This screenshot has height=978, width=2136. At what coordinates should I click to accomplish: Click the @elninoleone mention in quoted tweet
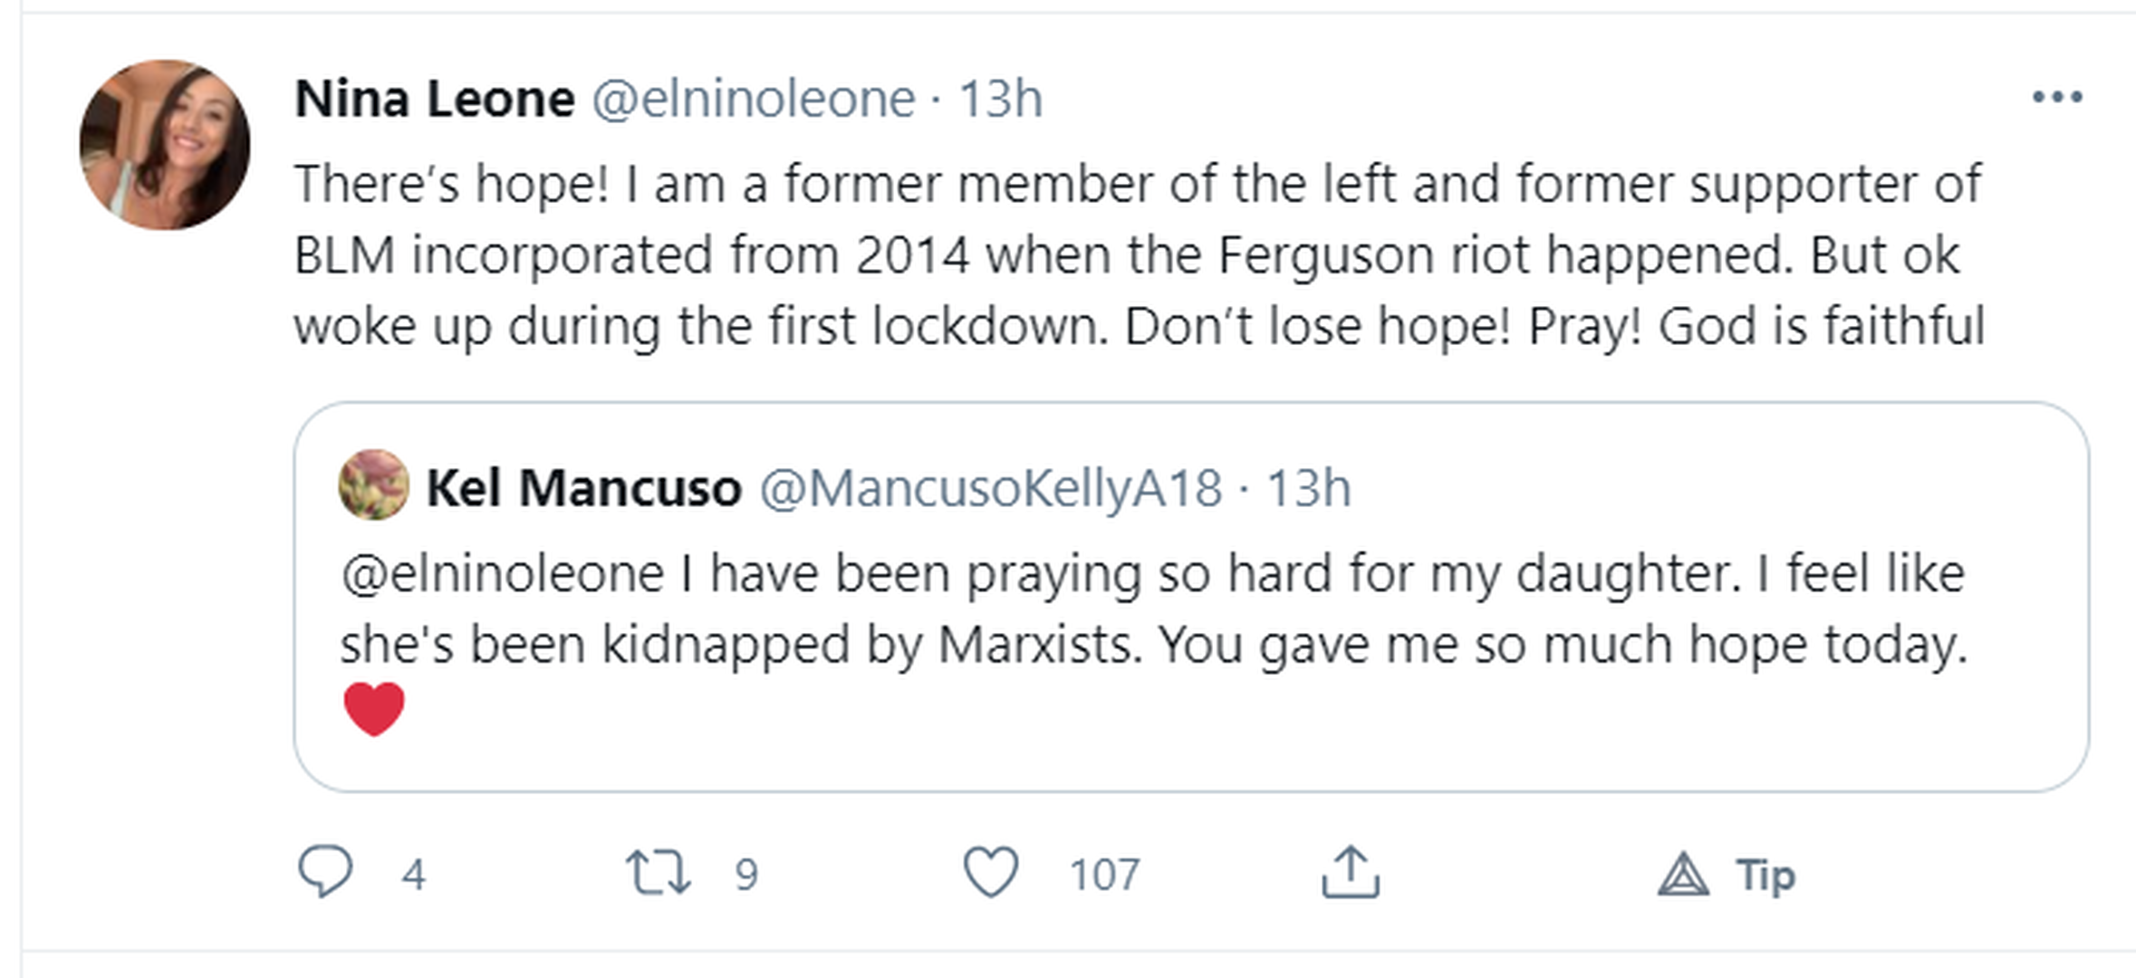pos(503,574)
